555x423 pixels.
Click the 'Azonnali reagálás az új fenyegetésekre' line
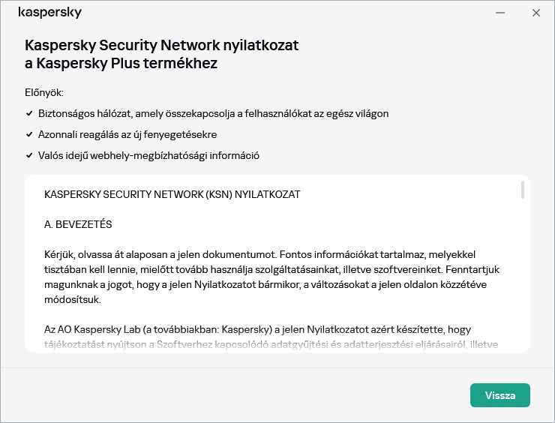pos(132,135)
